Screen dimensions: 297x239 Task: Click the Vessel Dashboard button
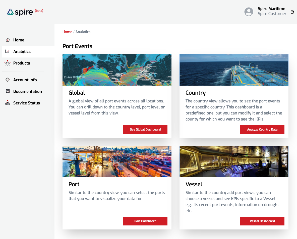pyautogui.click(x=262, y=221)
